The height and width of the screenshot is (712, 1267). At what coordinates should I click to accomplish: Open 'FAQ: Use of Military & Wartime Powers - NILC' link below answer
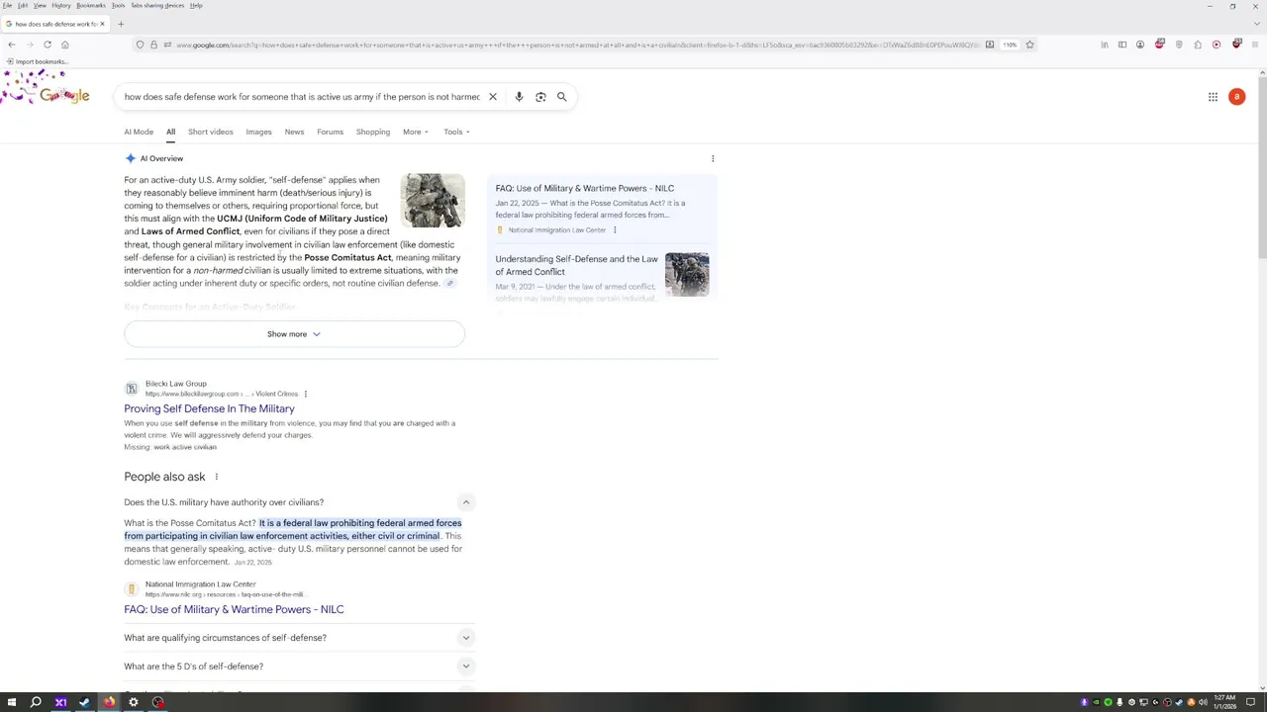coord(234,609)
